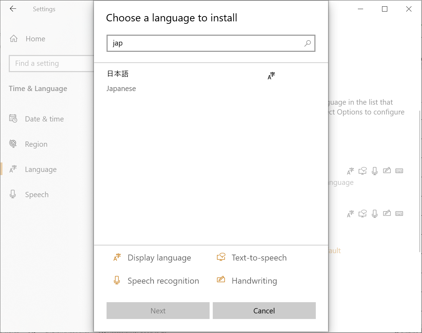The image size is (422, 333).
Task: Click the Region globe icon
Action: 13,144
